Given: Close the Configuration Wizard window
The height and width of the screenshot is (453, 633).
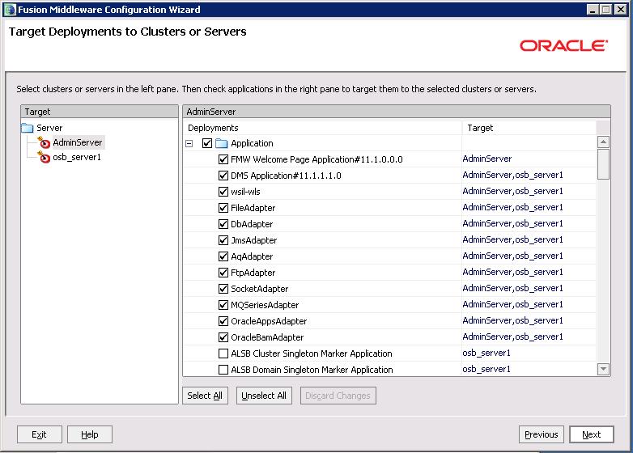Looking at the screenshot, I should point(621,9).
